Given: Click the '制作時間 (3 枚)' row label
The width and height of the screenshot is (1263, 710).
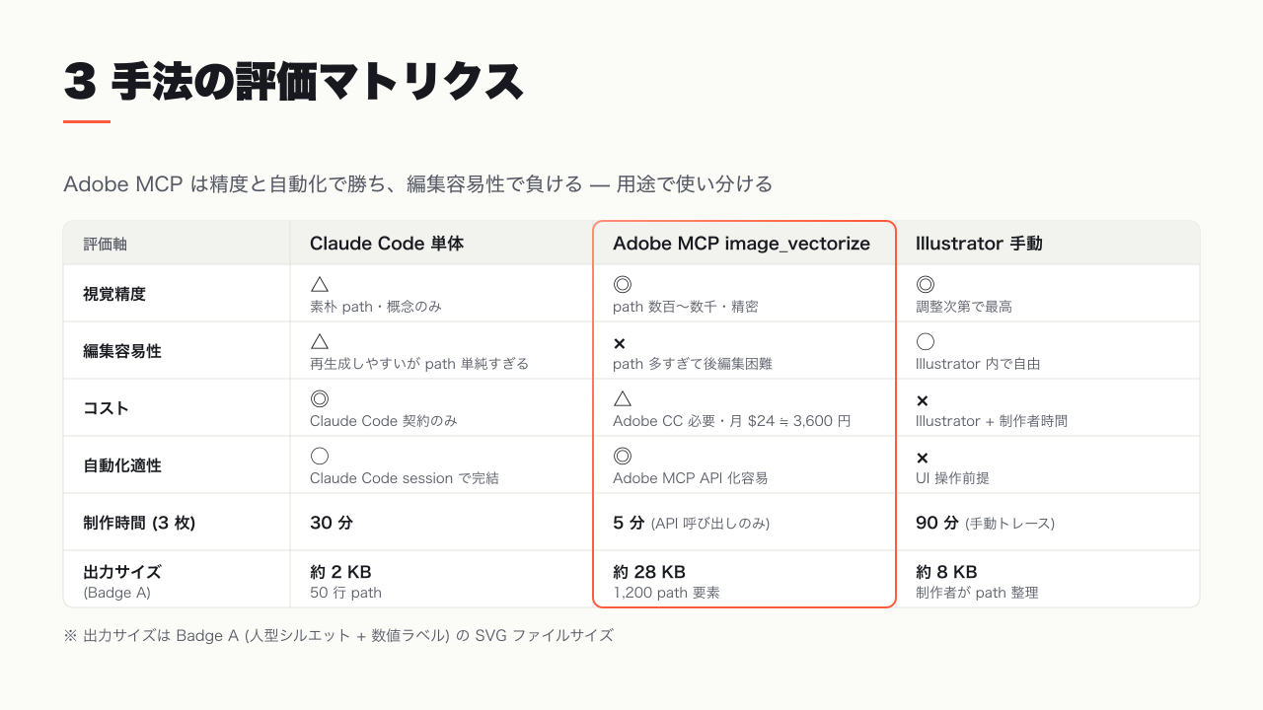Looking at the screenshot, I should click(139, 523).
